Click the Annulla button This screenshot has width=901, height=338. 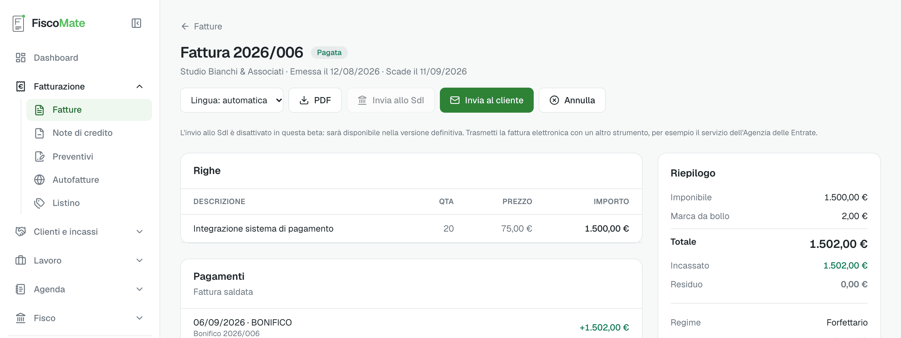[x=572, y=100]
